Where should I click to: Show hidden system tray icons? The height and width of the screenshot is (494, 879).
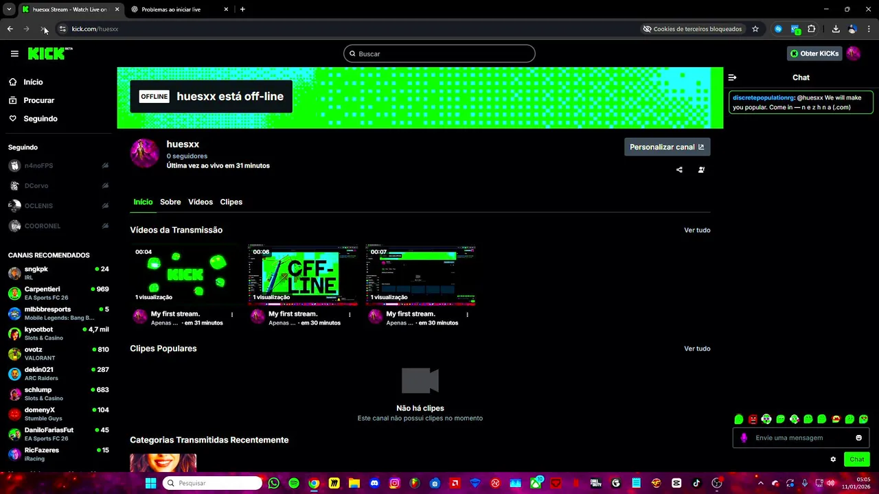tap(760, 483)
